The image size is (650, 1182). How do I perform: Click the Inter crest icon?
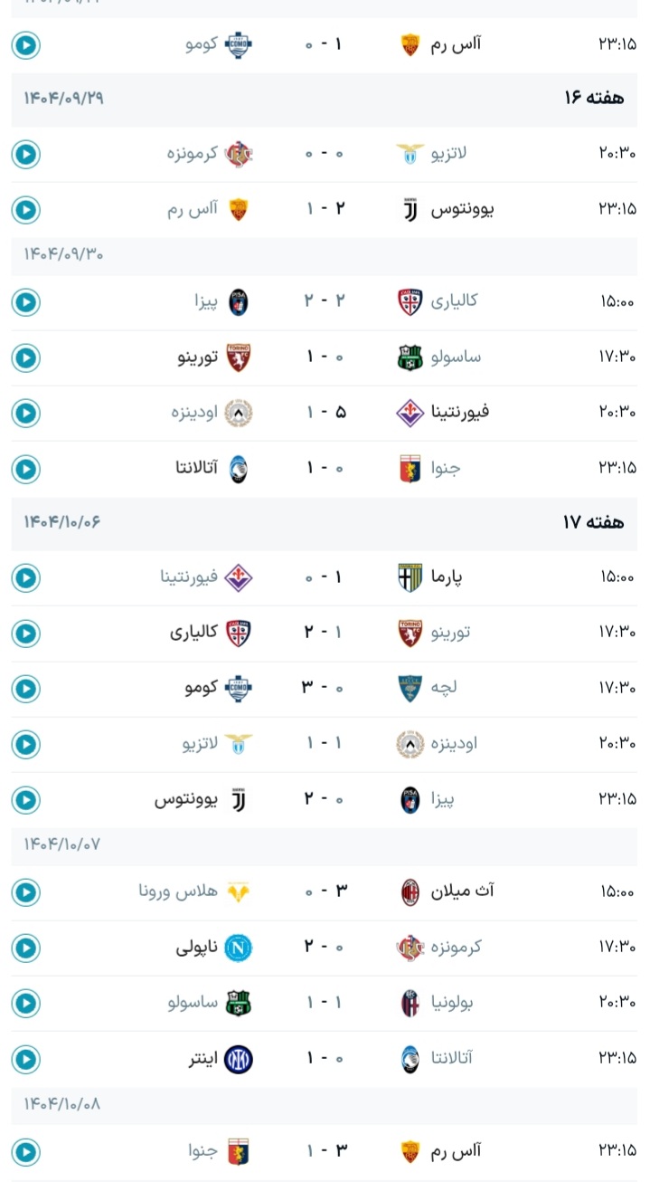[x=238, y=1058]
